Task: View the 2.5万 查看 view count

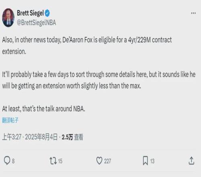Action: coord(72,137)
